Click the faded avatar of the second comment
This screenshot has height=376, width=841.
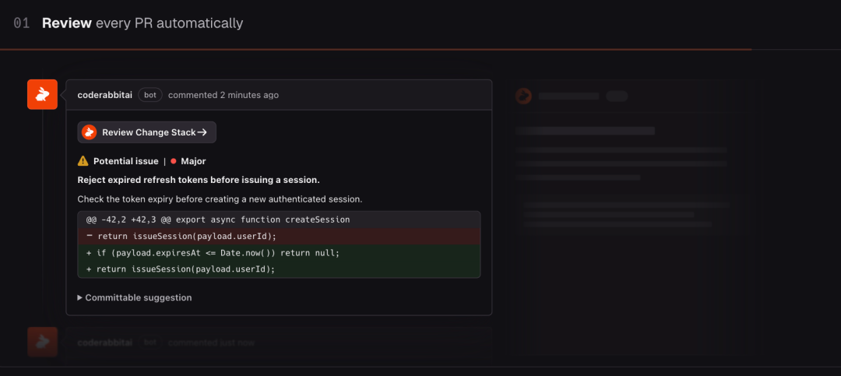[42, 343]
